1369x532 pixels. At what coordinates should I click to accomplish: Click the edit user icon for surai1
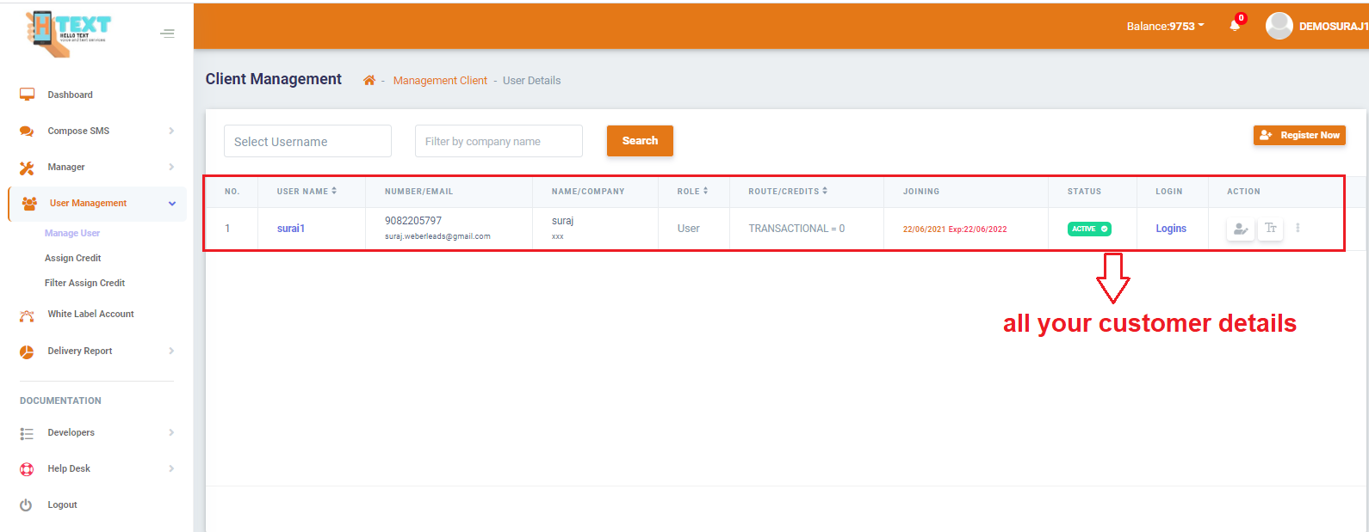tap(1240, 229)
